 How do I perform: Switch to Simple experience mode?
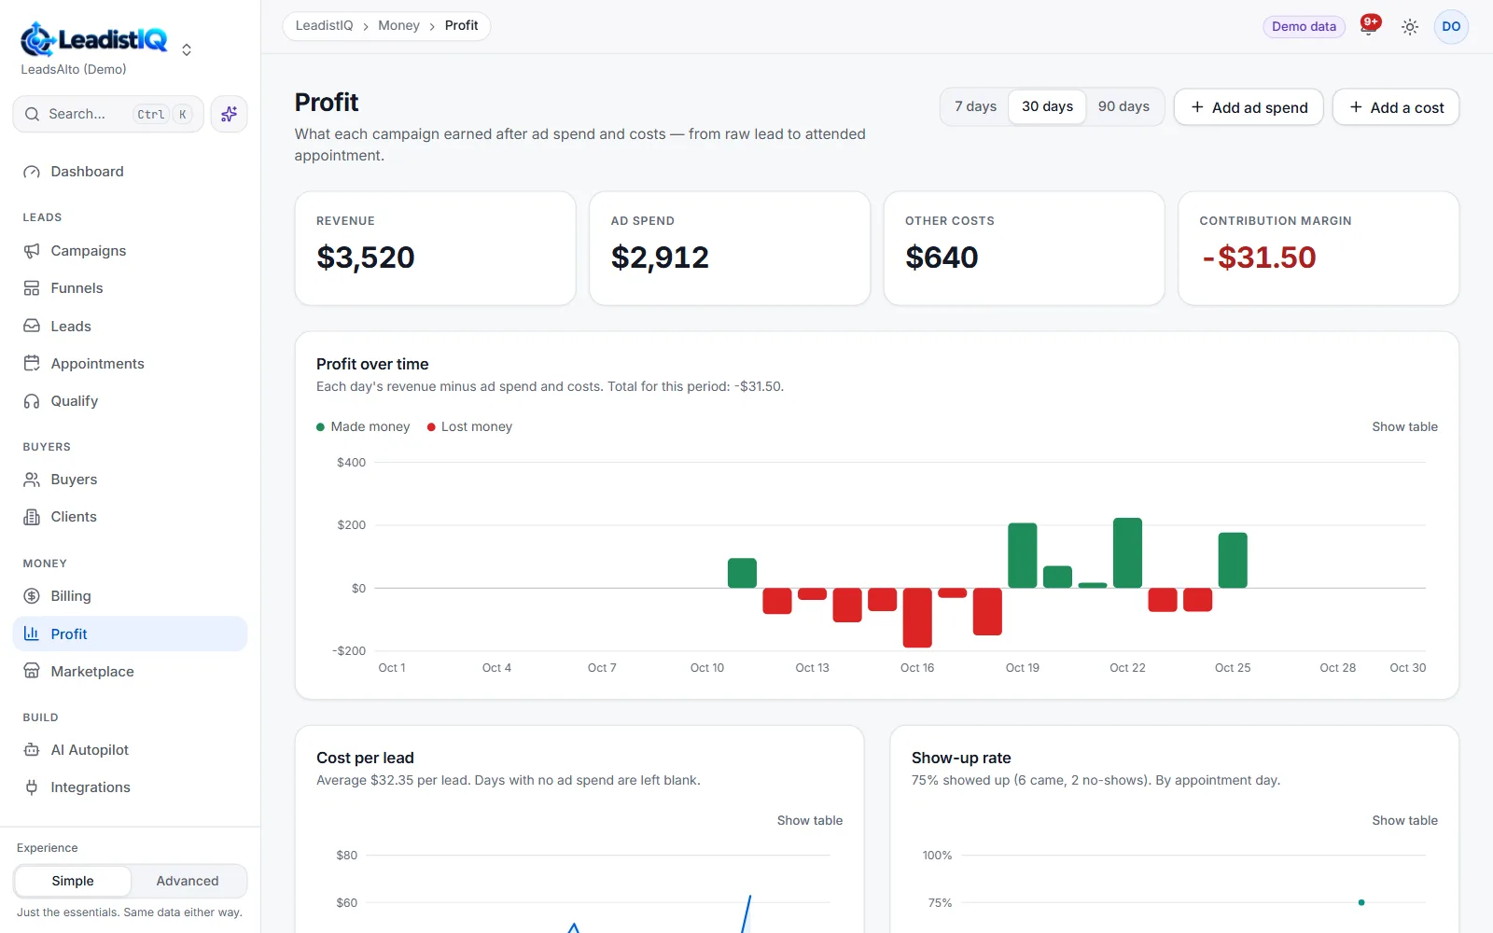(73, 881)
